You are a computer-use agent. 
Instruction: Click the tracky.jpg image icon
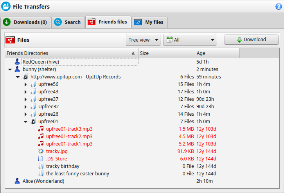(x=41, y=151)
